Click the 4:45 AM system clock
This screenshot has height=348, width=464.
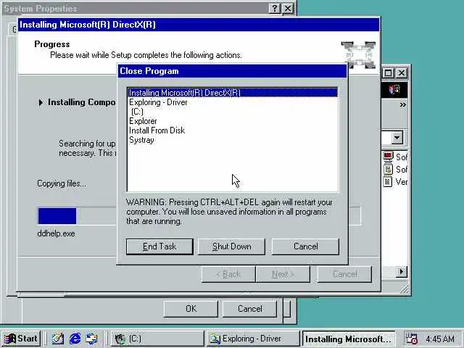(440, 339)
